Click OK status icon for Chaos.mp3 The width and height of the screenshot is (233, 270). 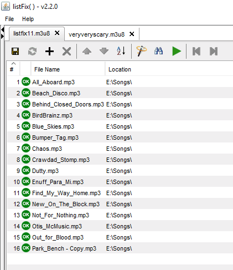[26, 148]
